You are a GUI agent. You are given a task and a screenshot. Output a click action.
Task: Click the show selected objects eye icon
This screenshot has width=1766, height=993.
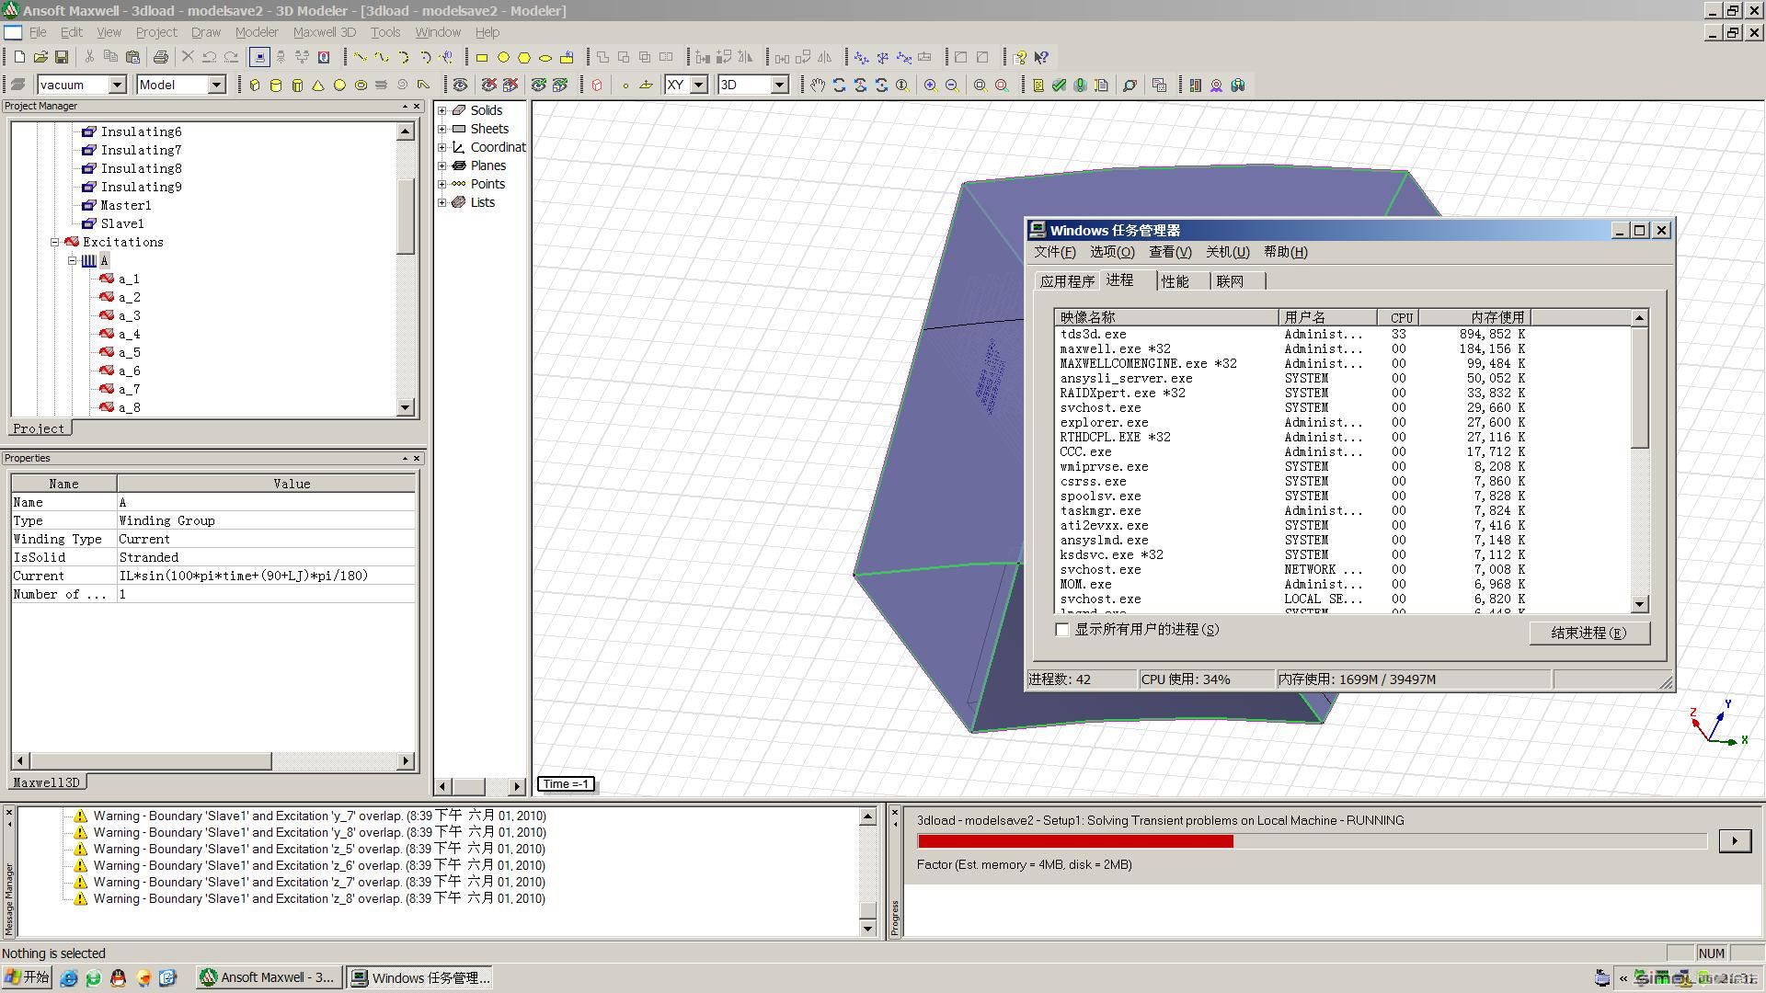539,85
